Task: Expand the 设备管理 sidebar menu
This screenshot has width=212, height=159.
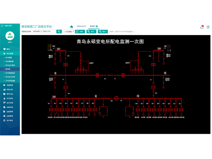Action: point(10,112)
